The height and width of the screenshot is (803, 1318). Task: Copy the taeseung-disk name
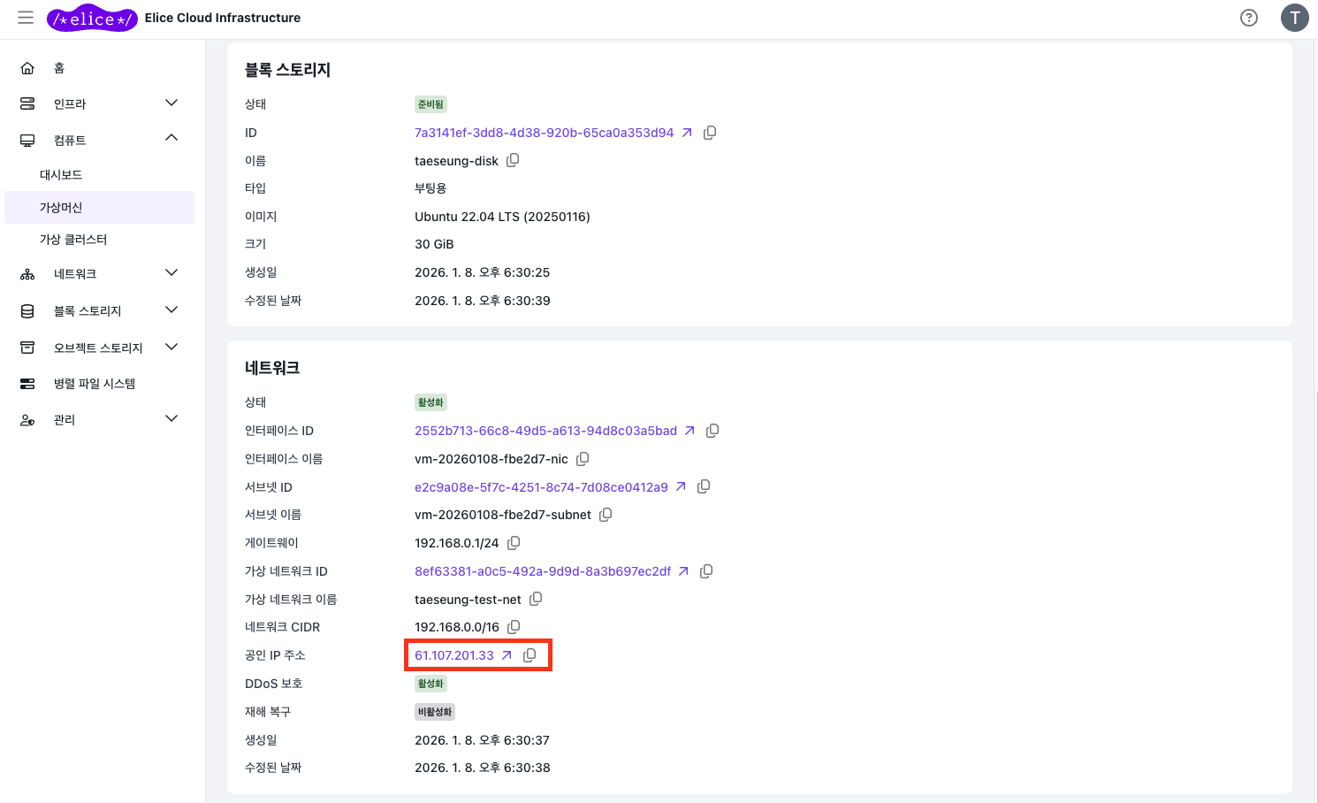pyautogui.click(x=513, y=161)
